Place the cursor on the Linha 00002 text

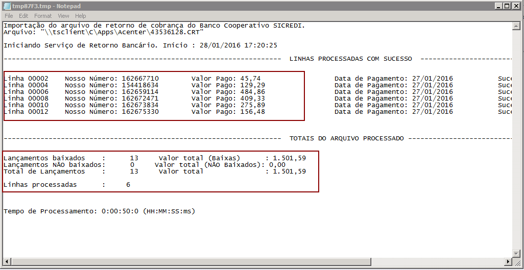pyautogui.click(x=26, y=79)
